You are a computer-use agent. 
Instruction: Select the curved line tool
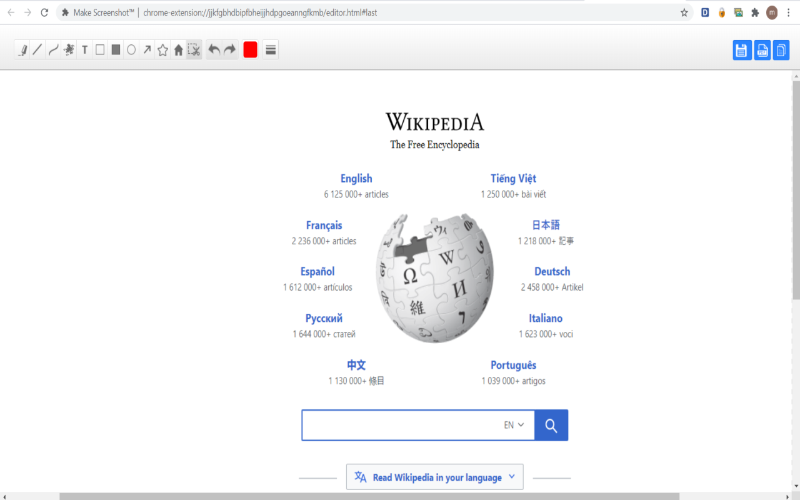53,50
